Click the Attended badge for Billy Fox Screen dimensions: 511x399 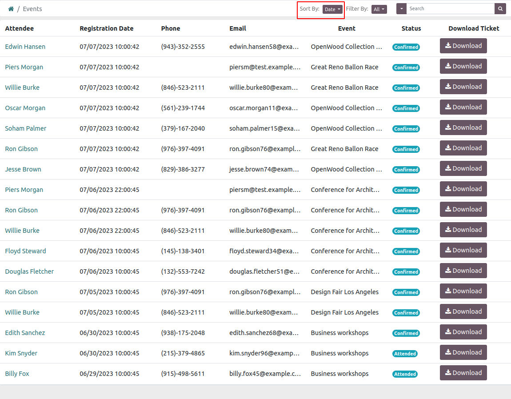(405, 374)
